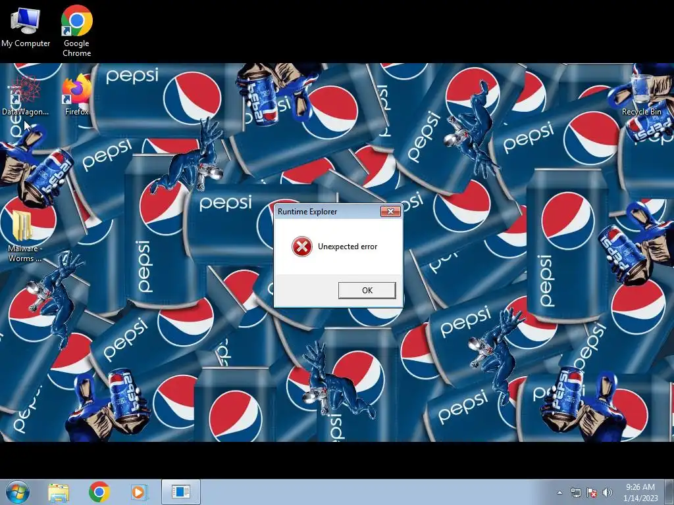Screen dimensions: 674x505
Task: Click OK in Runtime Explorer dialog
Action: point(367,290)
